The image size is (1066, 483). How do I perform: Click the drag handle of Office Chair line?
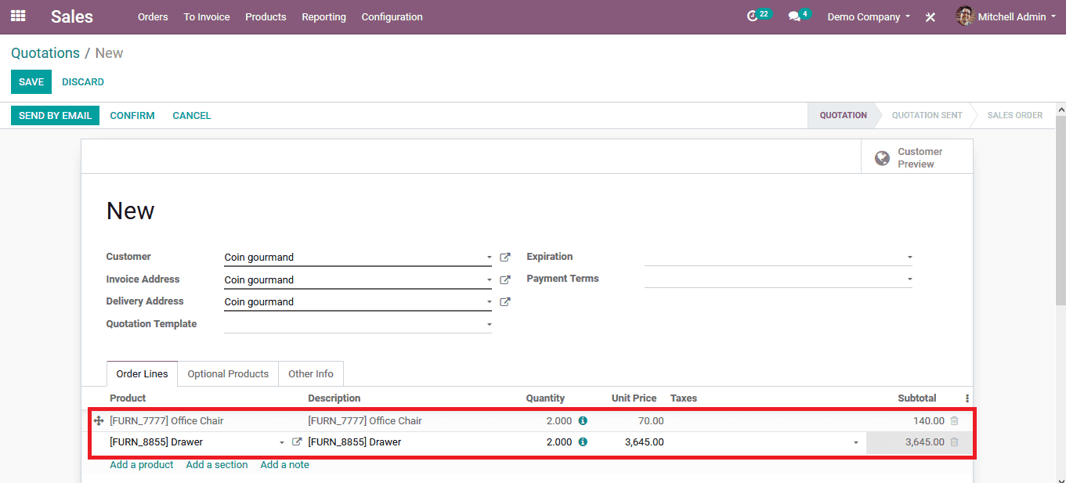(99, 420)
